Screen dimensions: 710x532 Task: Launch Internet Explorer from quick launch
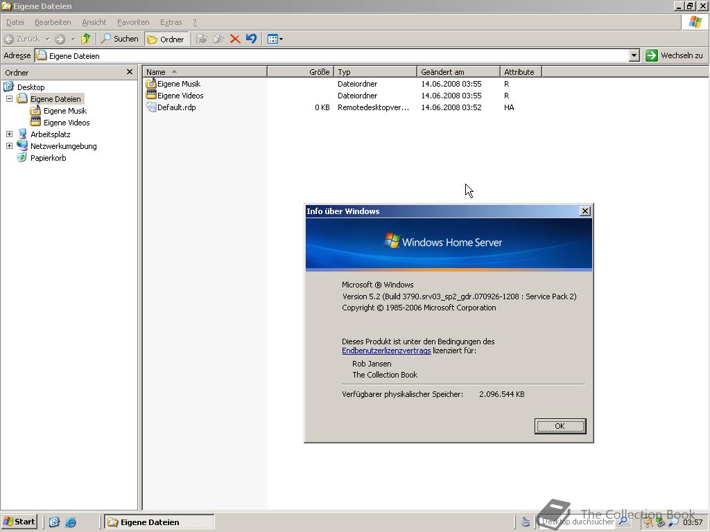[x=71, y=522]
